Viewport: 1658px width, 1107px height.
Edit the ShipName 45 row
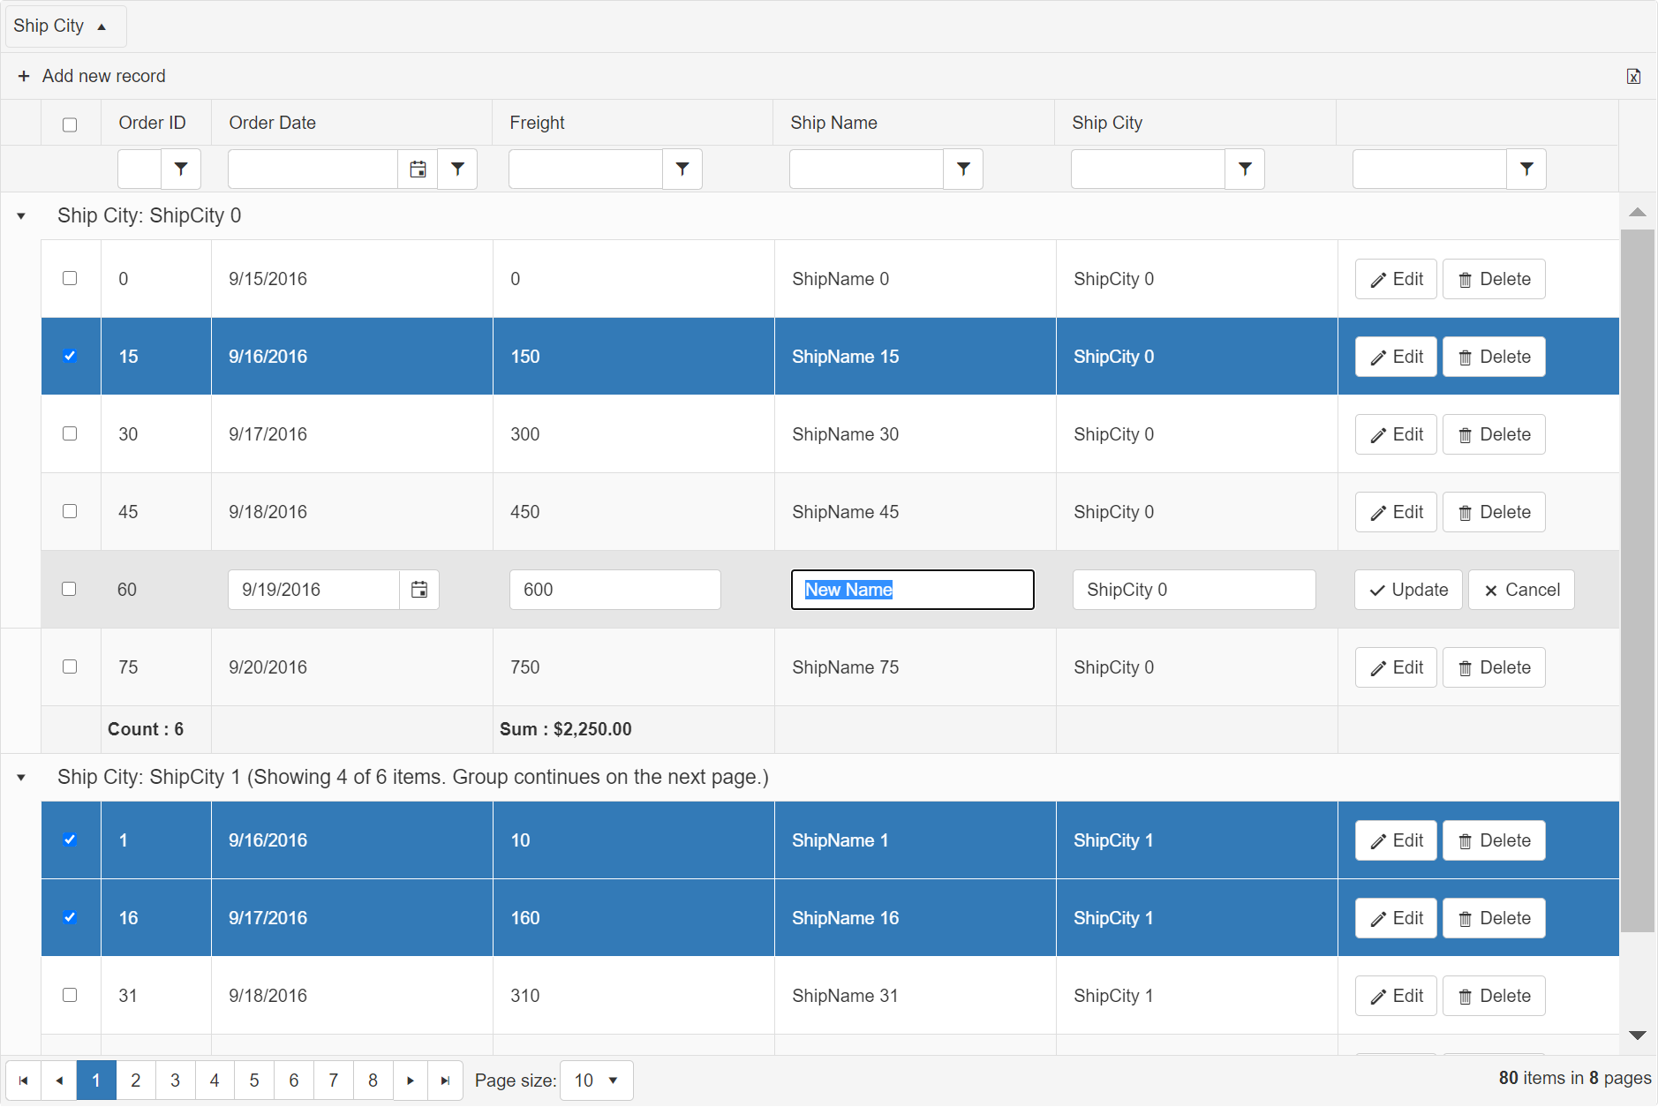pyautogui.click(x=1396, y=512)
